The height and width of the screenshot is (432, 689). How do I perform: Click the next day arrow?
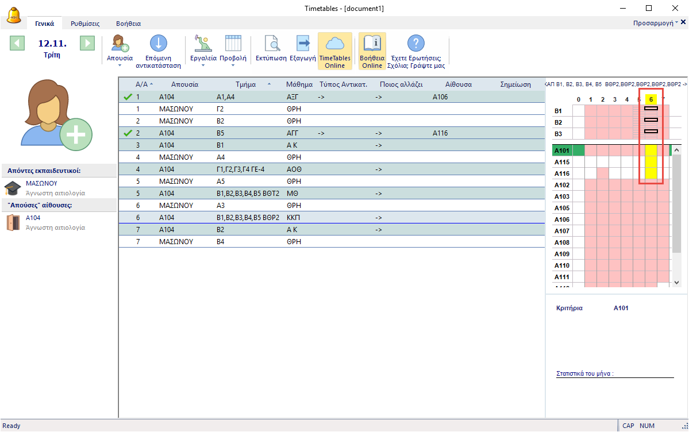point(87,43)
